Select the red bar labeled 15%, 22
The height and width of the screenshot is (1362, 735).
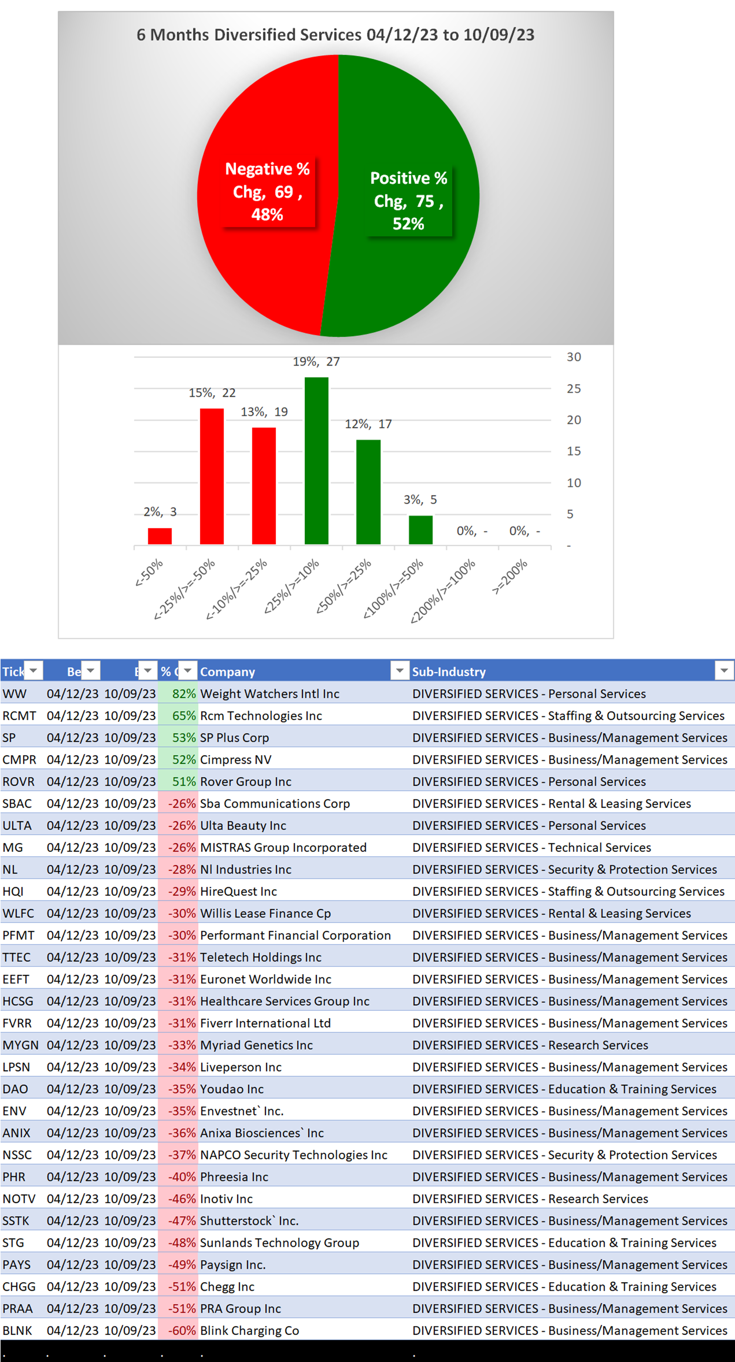212,476
